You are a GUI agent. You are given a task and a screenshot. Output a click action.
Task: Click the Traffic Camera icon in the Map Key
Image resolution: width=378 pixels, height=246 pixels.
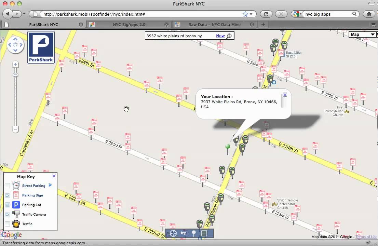click(x=16, y=214)
